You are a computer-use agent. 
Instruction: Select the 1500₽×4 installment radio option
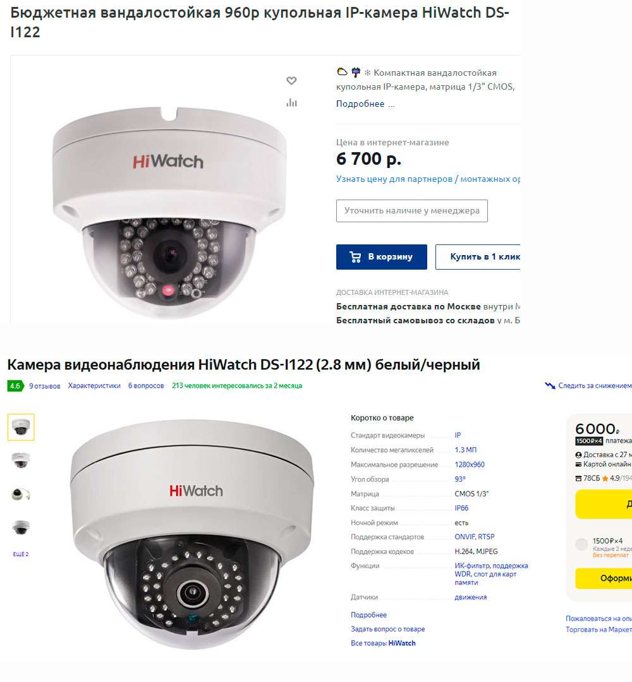[x=581, y=544]
